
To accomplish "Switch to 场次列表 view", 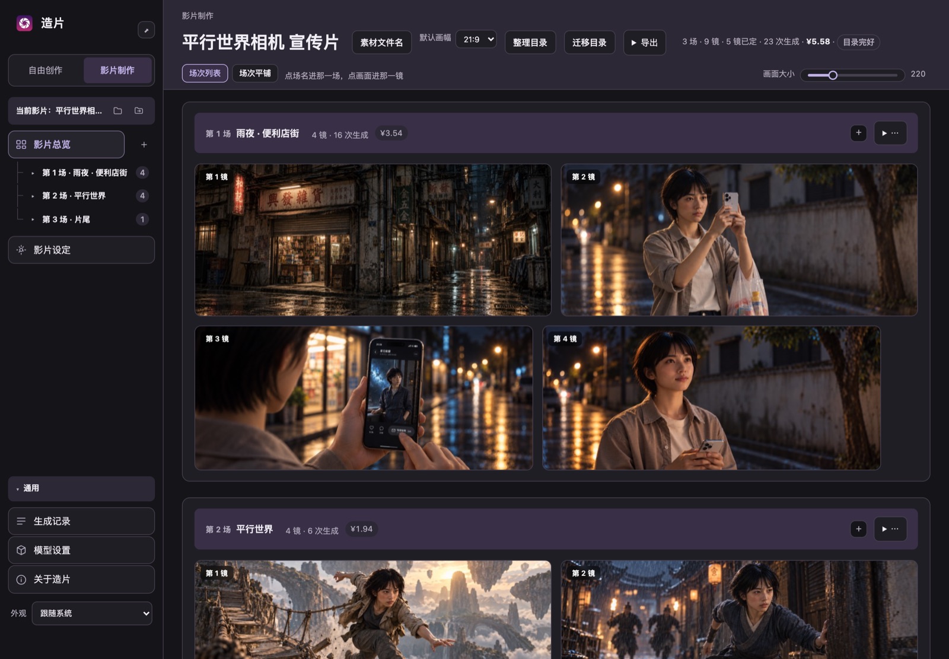I will coord(205,73).
